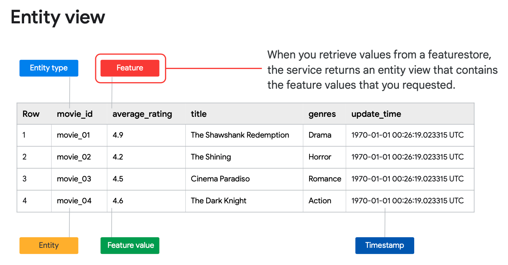Select the movie_01 cell
This screenshot has height=265, width=508.
click(73, 135)
